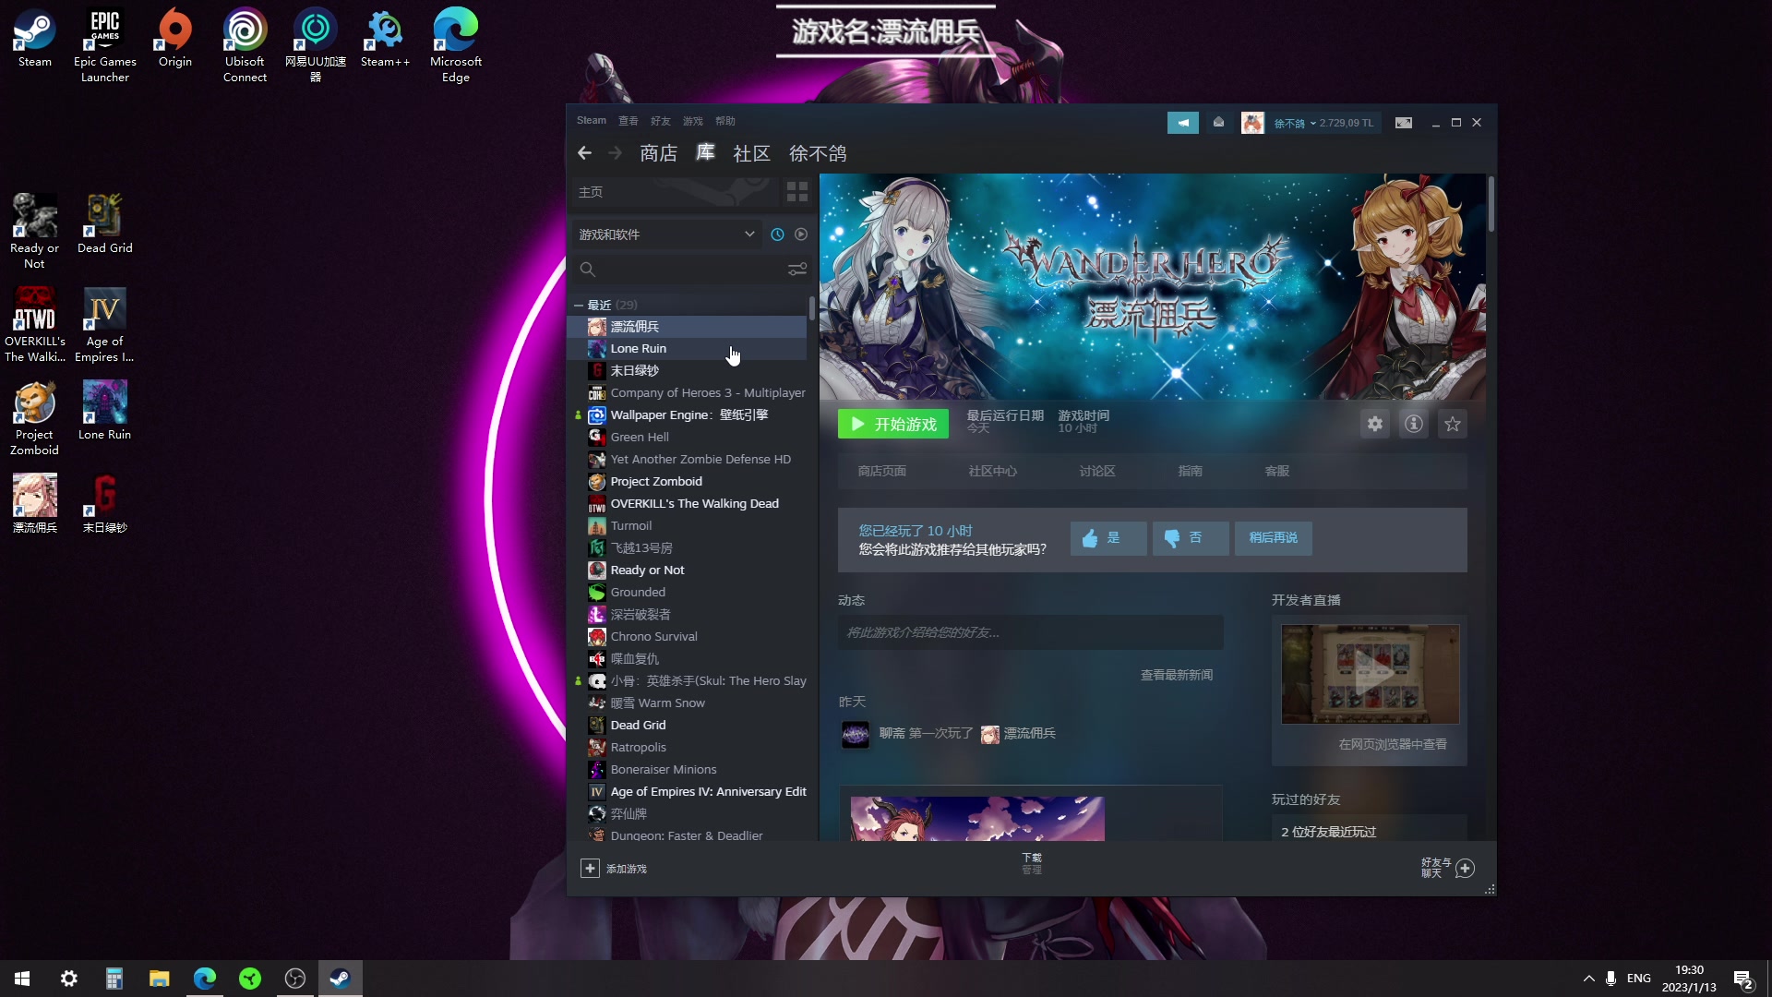Image resolution: width=1772 pixels, height=997 pixels.
Task: Open the Steam menu
Action: pos(592,121)
